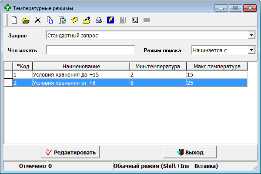The width and height of the screenshot is (261, 174).
Task: Click code cell 2 in highlighted row
Action: tap(23, 83)
